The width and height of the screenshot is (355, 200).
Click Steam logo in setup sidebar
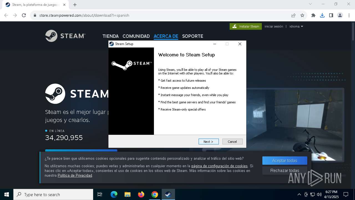coord(131,65)
